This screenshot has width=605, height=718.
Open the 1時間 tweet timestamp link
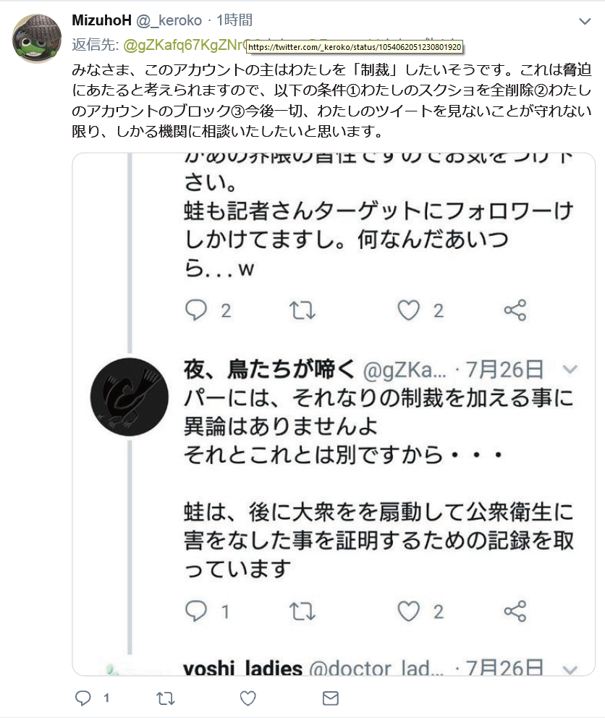[x=234, y=20]
